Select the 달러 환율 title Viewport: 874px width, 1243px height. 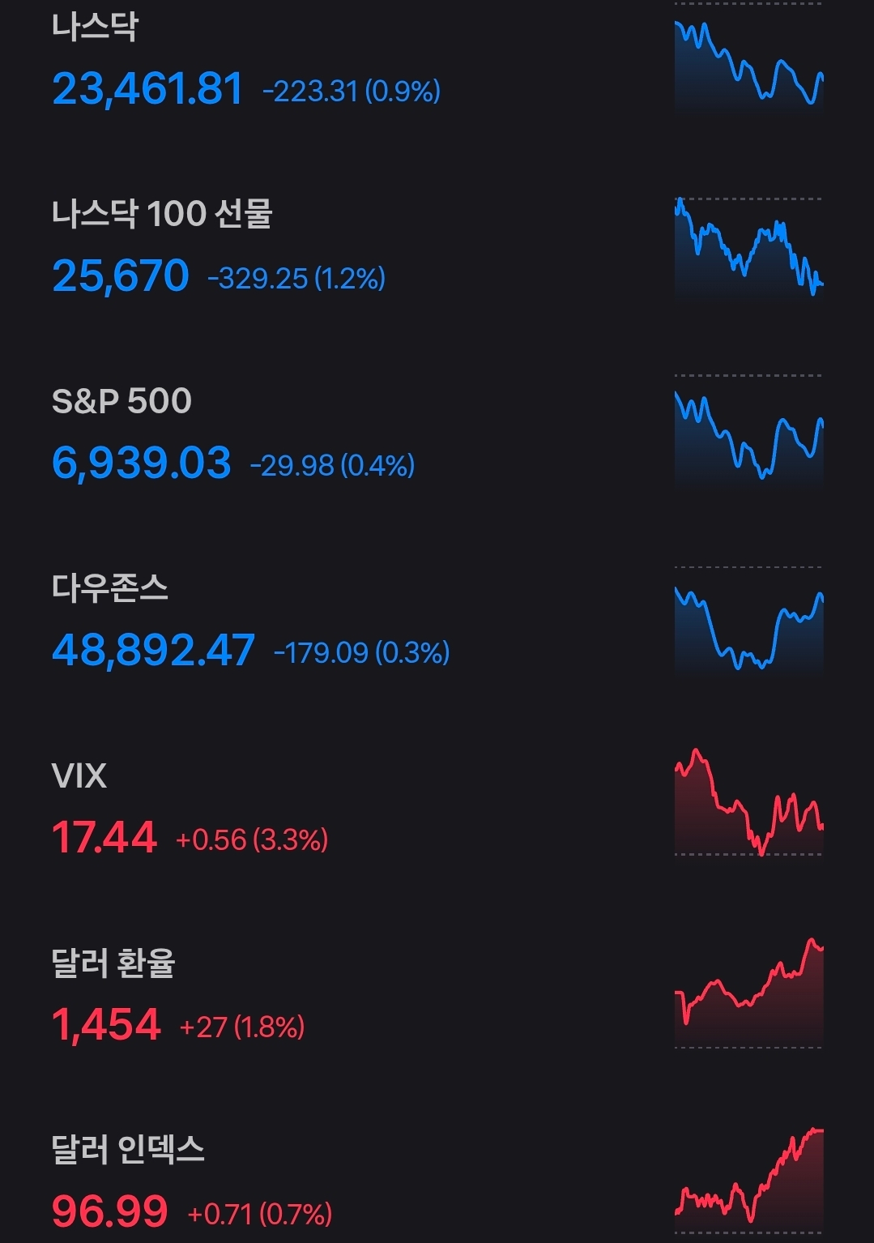pyautogui.click(x=113, y=963)
